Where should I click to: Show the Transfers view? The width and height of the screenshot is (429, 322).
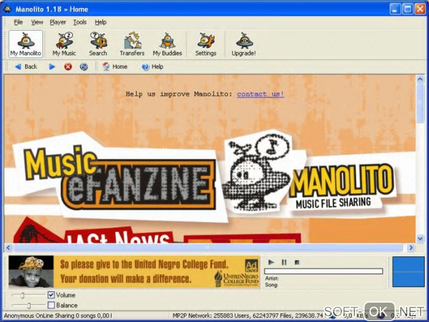tap(132, 44)
